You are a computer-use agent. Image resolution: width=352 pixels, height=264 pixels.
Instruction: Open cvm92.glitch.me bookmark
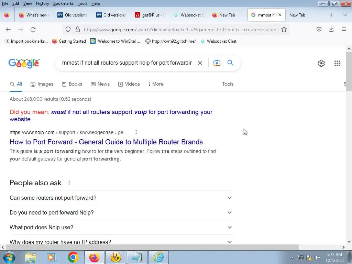(x=170, y=41)
